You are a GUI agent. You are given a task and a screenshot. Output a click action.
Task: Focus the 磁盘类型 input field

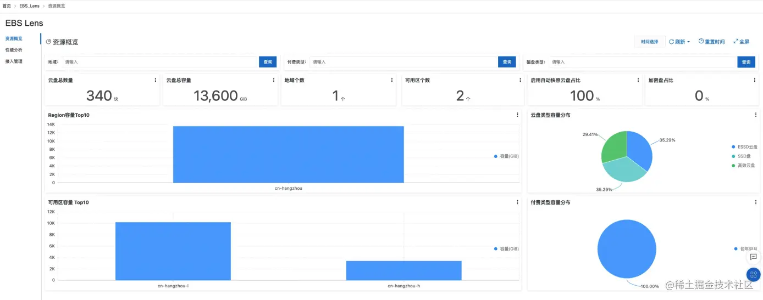[643, 62]
